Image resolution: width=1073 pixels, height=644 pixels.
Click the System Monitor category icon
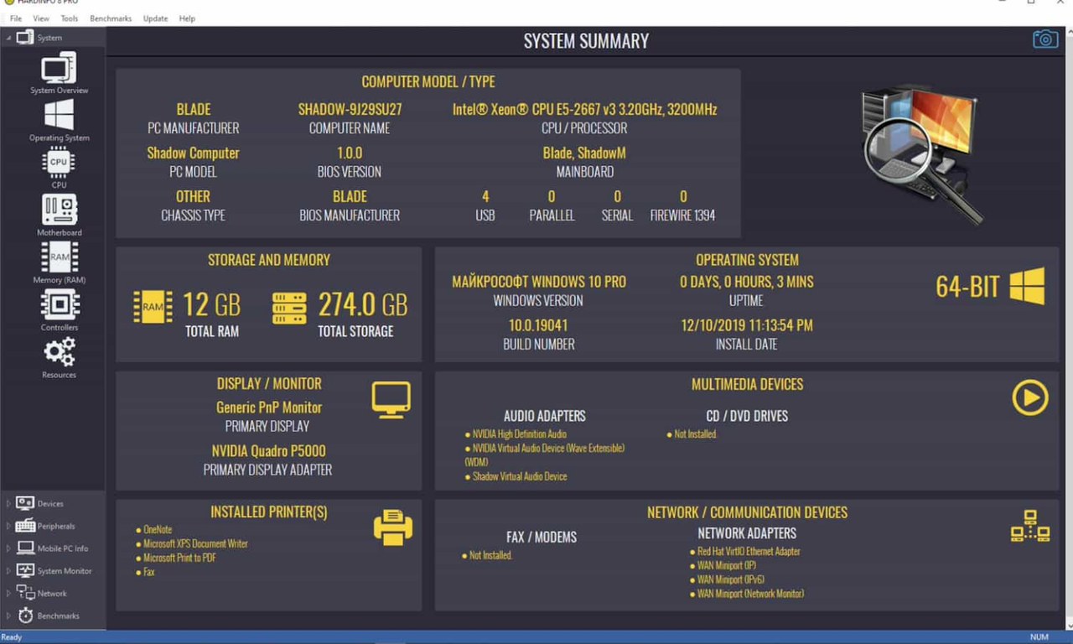tap(25, 570)
